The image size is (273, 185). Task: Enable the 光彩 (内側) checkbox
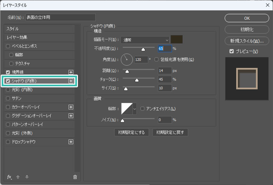8,90
